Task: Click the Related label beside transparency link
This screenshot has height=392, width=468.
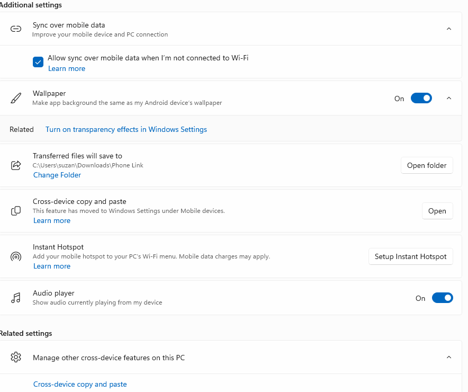Action: pyautogui.click(x=22, y=130)
